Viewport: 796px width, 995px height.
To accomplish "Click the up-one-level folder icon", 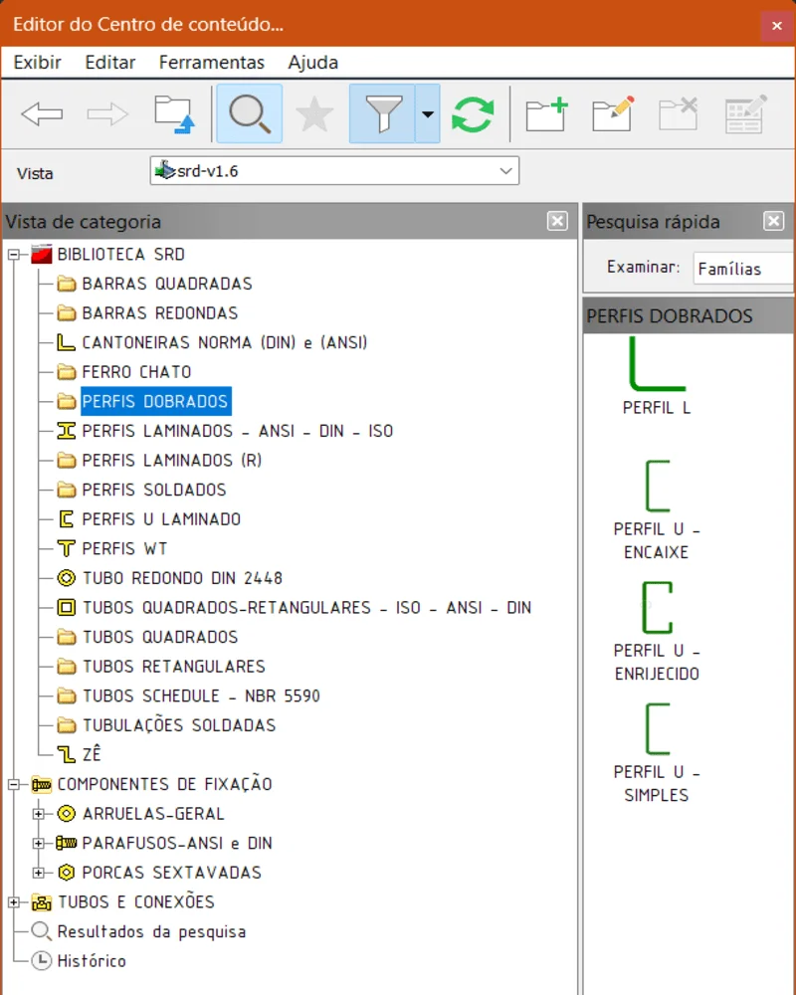I will [x=173, y=114].
